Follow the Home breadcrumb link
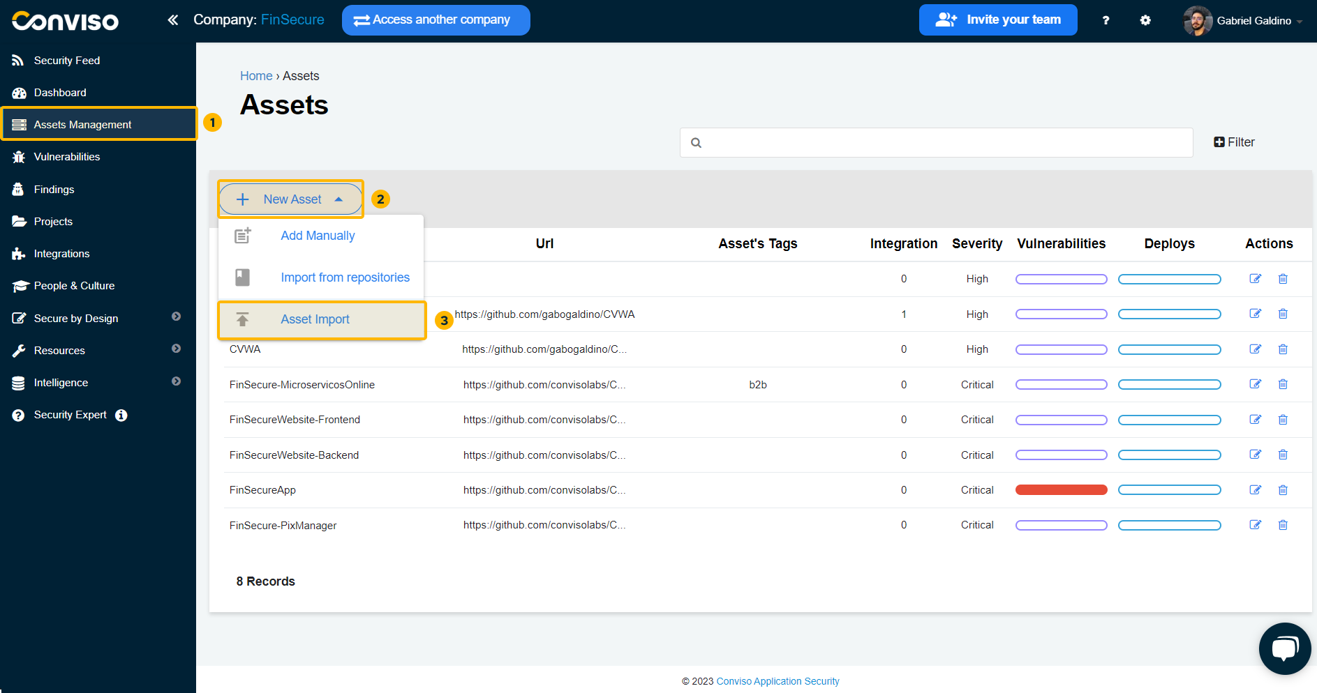 (x=256, y=76)
